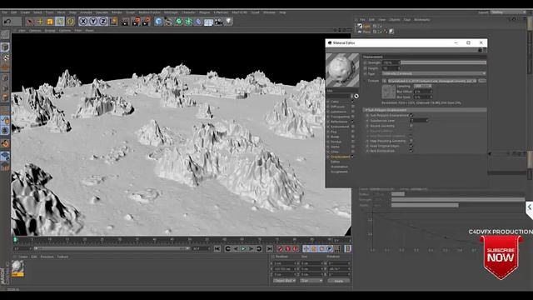
Task: Go to start of timeline
Action: click(x=217, y=249)
